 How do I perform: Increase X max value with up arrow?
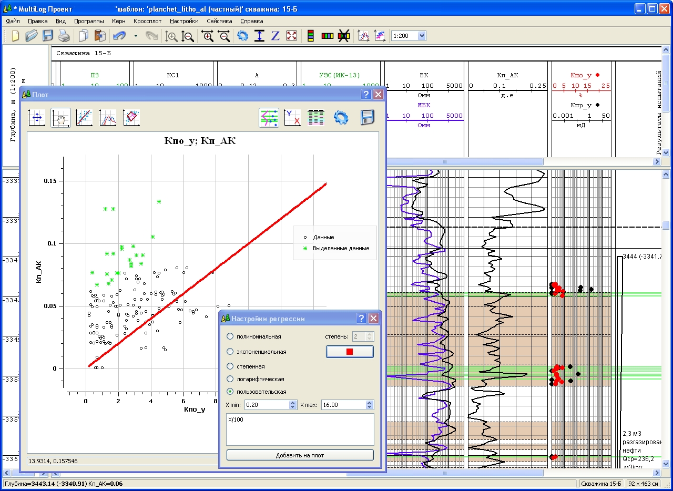coord(370,403)
